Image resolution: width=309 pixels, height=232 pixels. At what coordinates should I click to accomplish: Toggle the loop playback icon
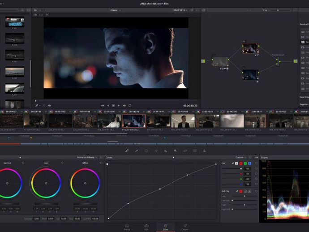click(129, 105)
